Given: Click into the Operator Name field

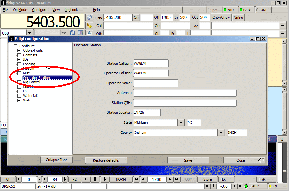Looking at the screenshot, I should (156, 83).
